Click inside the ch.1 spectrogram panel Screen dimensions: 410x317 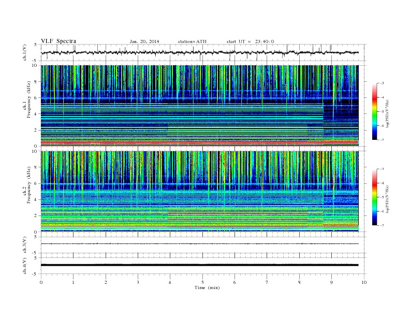click(x=200, y=106)
